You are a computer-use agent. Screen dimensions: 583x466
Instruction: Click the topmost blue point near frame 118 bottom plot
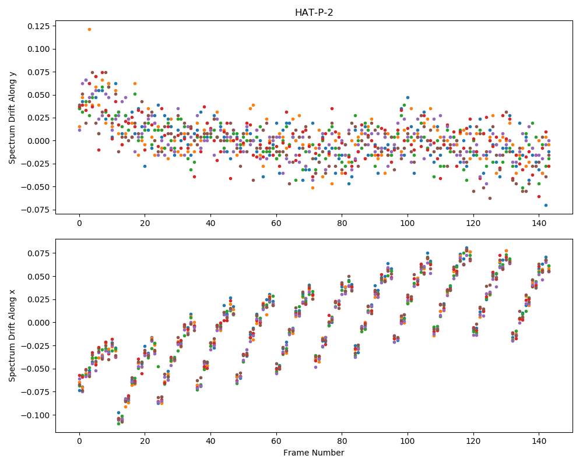466,248
